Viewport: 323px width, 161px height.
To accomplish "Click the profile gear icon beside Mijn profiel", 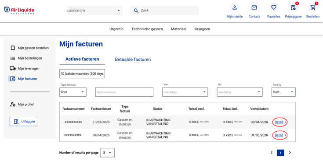I will (13, 105).
